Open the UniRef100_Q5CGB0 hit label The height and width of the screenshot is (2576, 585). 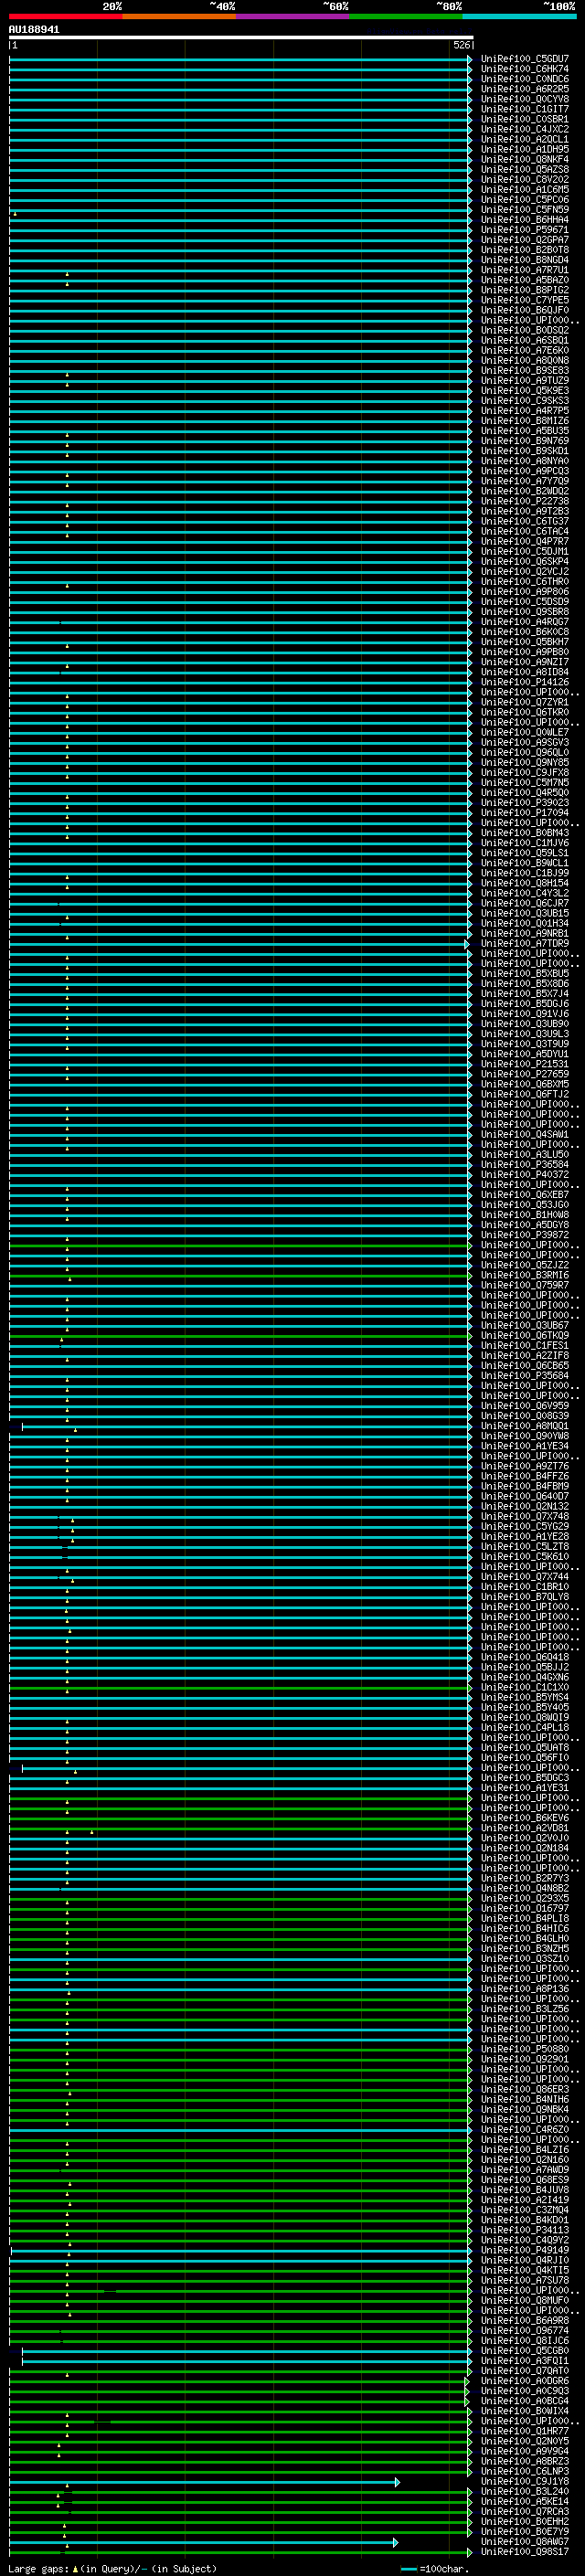coord(524,2351)
